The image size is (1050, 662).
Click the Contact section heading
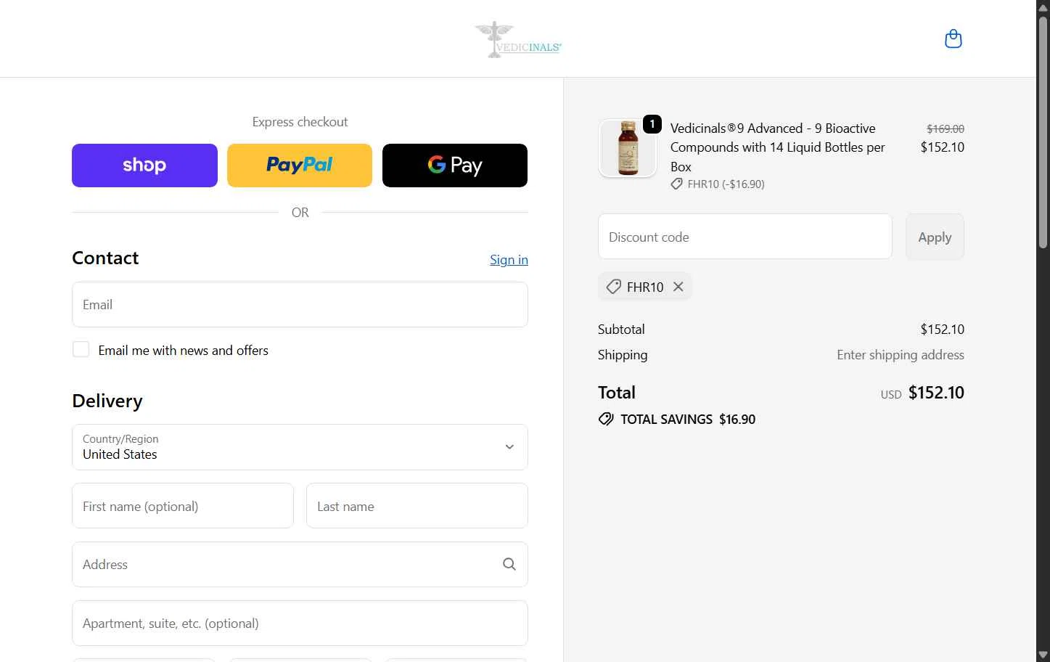(x=105, y=258)
